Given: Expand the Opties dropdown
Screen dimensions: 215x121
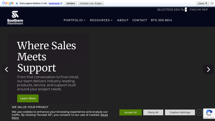Looking at the screenshot, I should coord(203,3).
